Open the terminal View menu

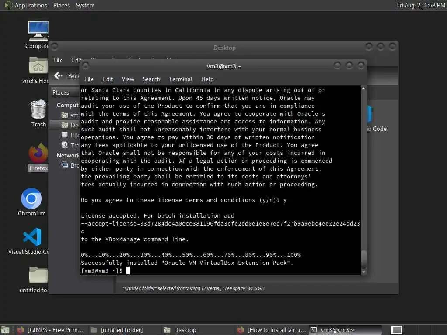coord(128,79)
